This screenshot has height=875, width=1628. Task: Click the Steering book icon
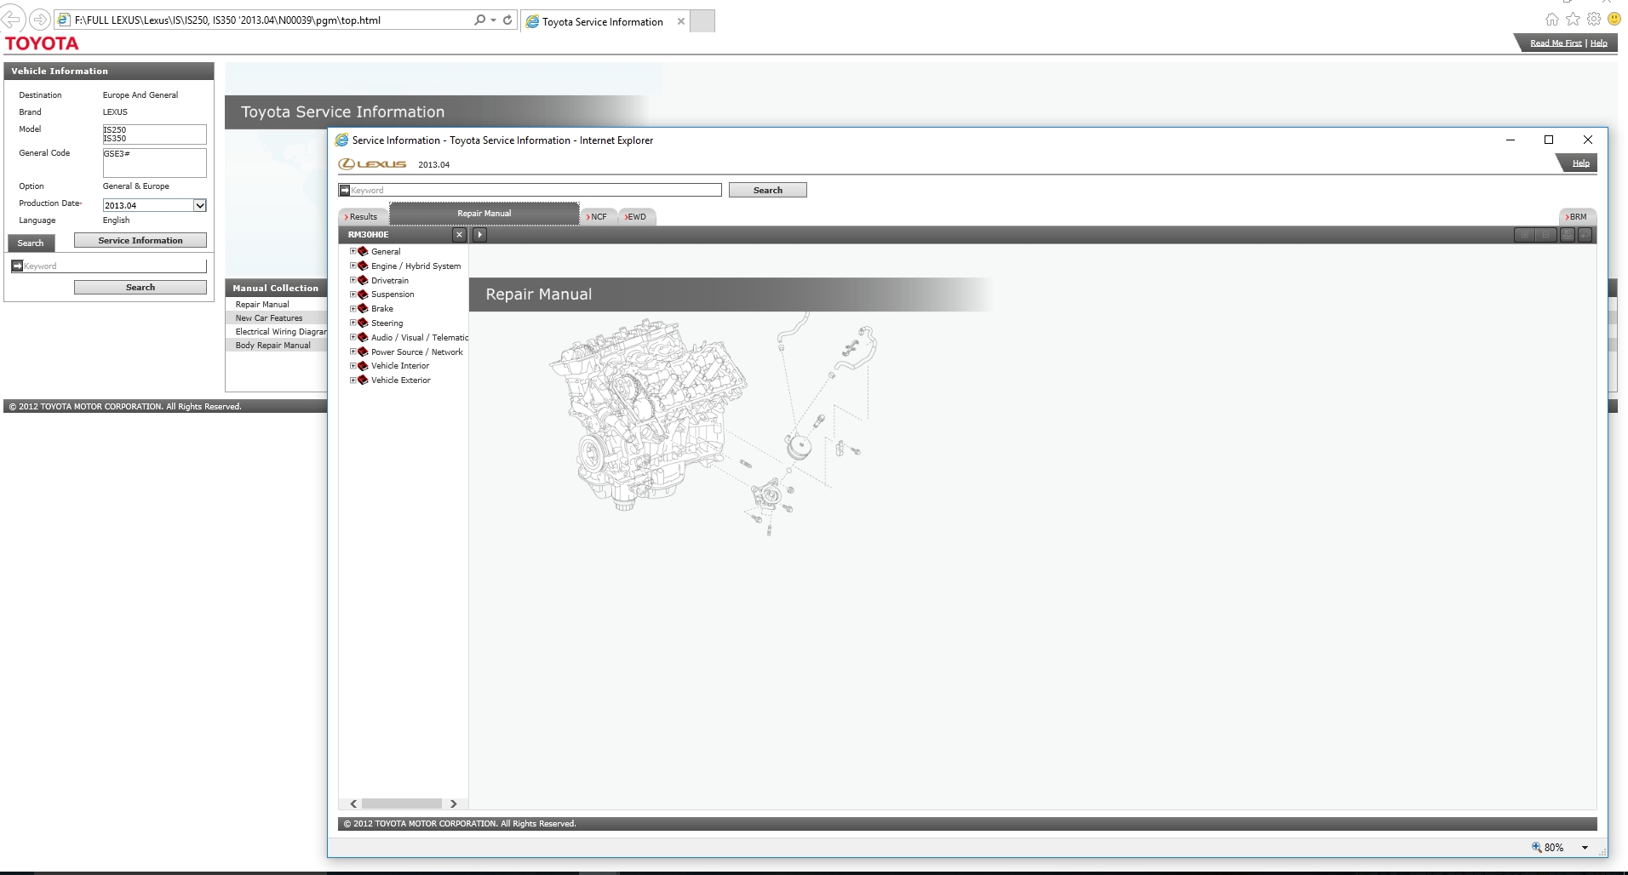[363, 323]
